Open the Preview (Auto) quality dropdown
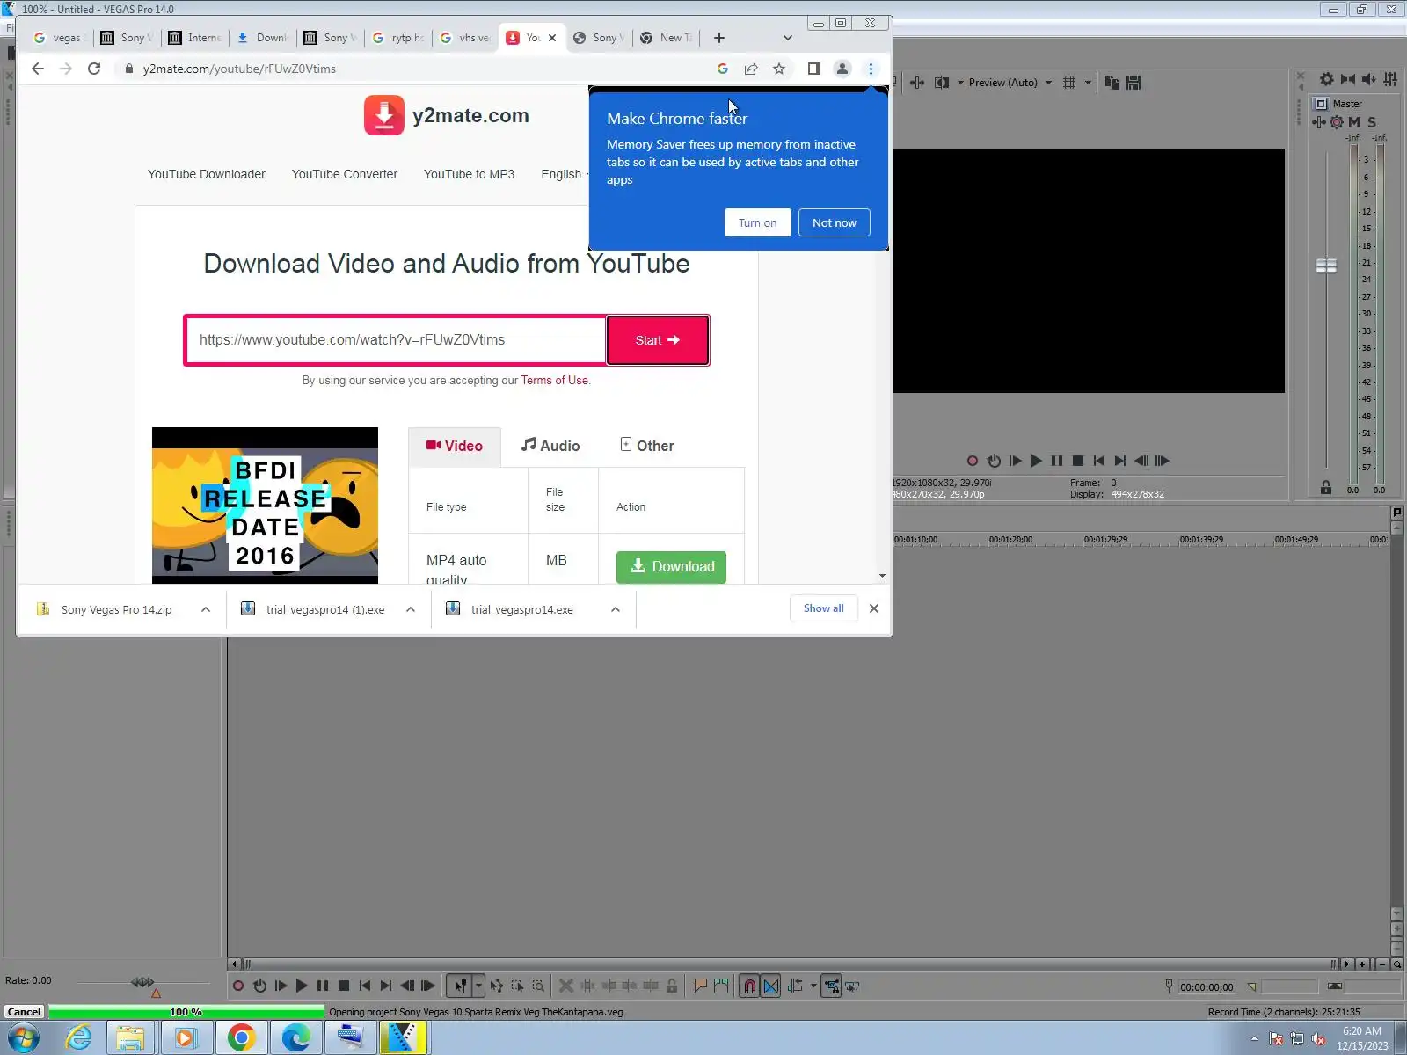The width and height of the screenshot is (1407, 1055). 1010,83
